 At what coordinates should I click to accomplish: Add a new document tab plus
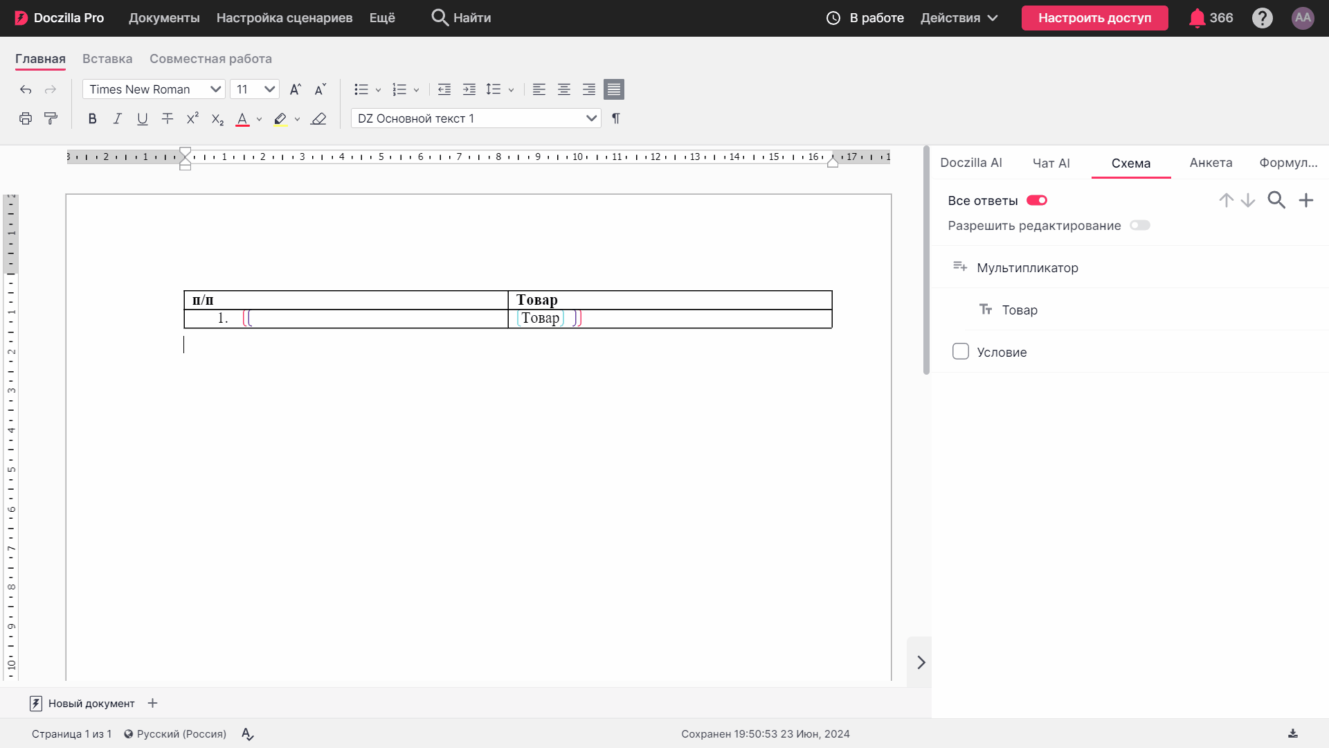click(153, 703)
